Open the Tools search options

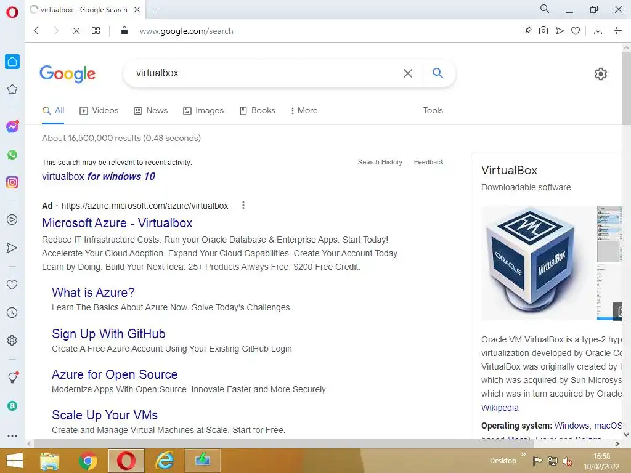(x=433, y=110)
